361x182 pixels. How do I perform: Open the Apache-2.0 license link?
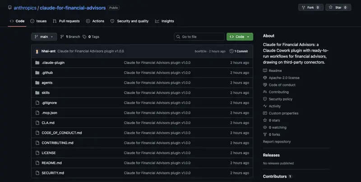(284, 78)
